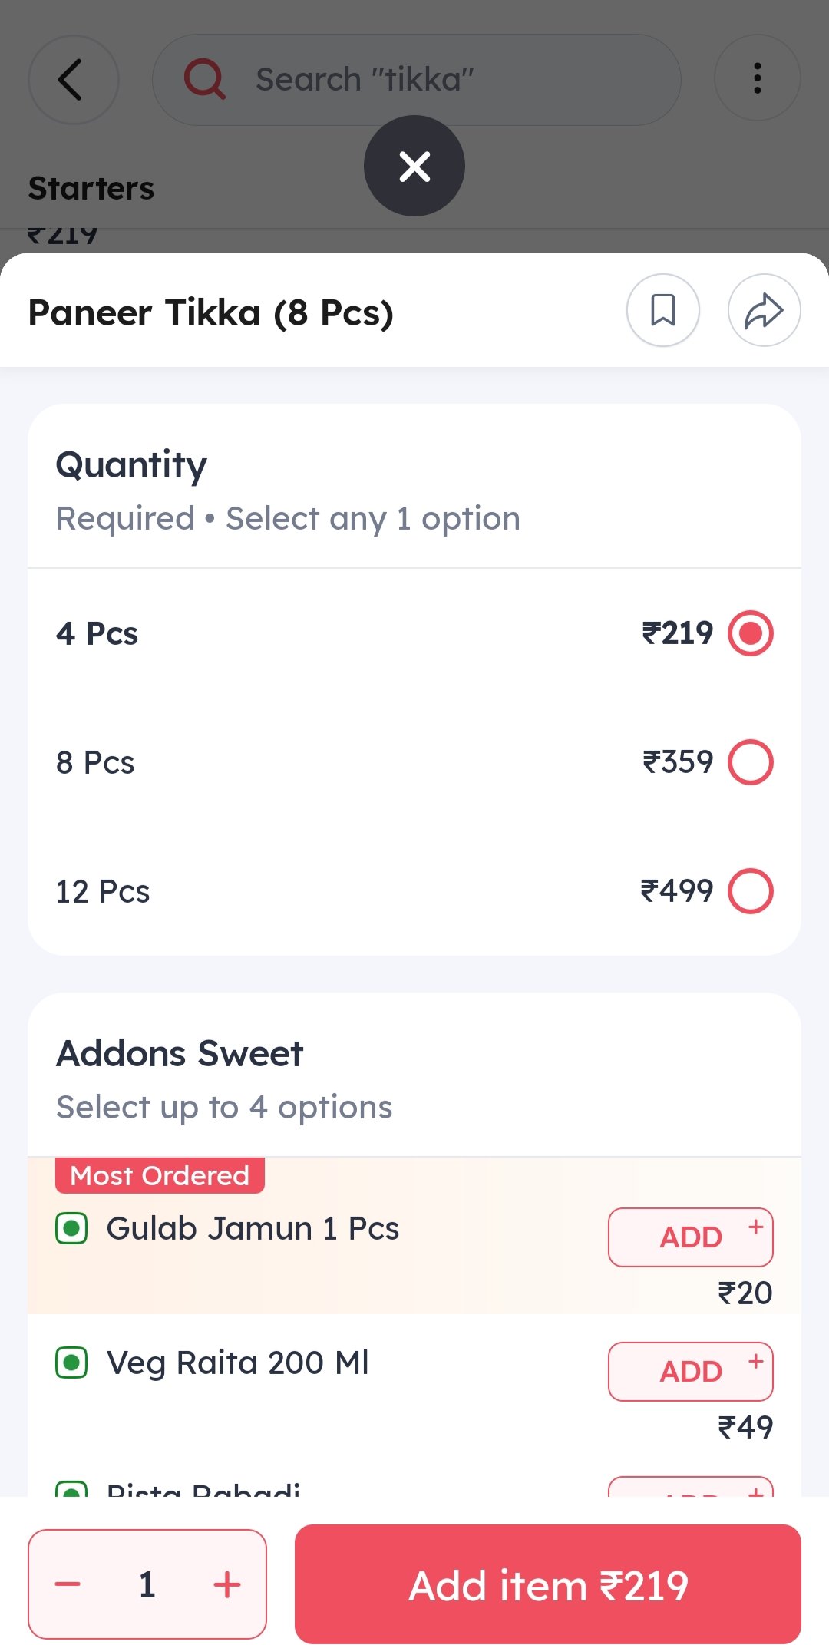
Task: Add Veg Raita 200 Ml addon
Action: 690,1372
